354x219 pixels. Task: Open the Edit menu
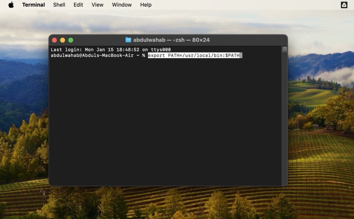pos(78,5)
